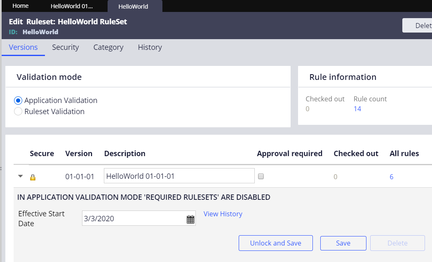Click the Unlock and Save button
The width and height of the screenshot is (432, 262).
pyautogui.click(x=275, y=243)
